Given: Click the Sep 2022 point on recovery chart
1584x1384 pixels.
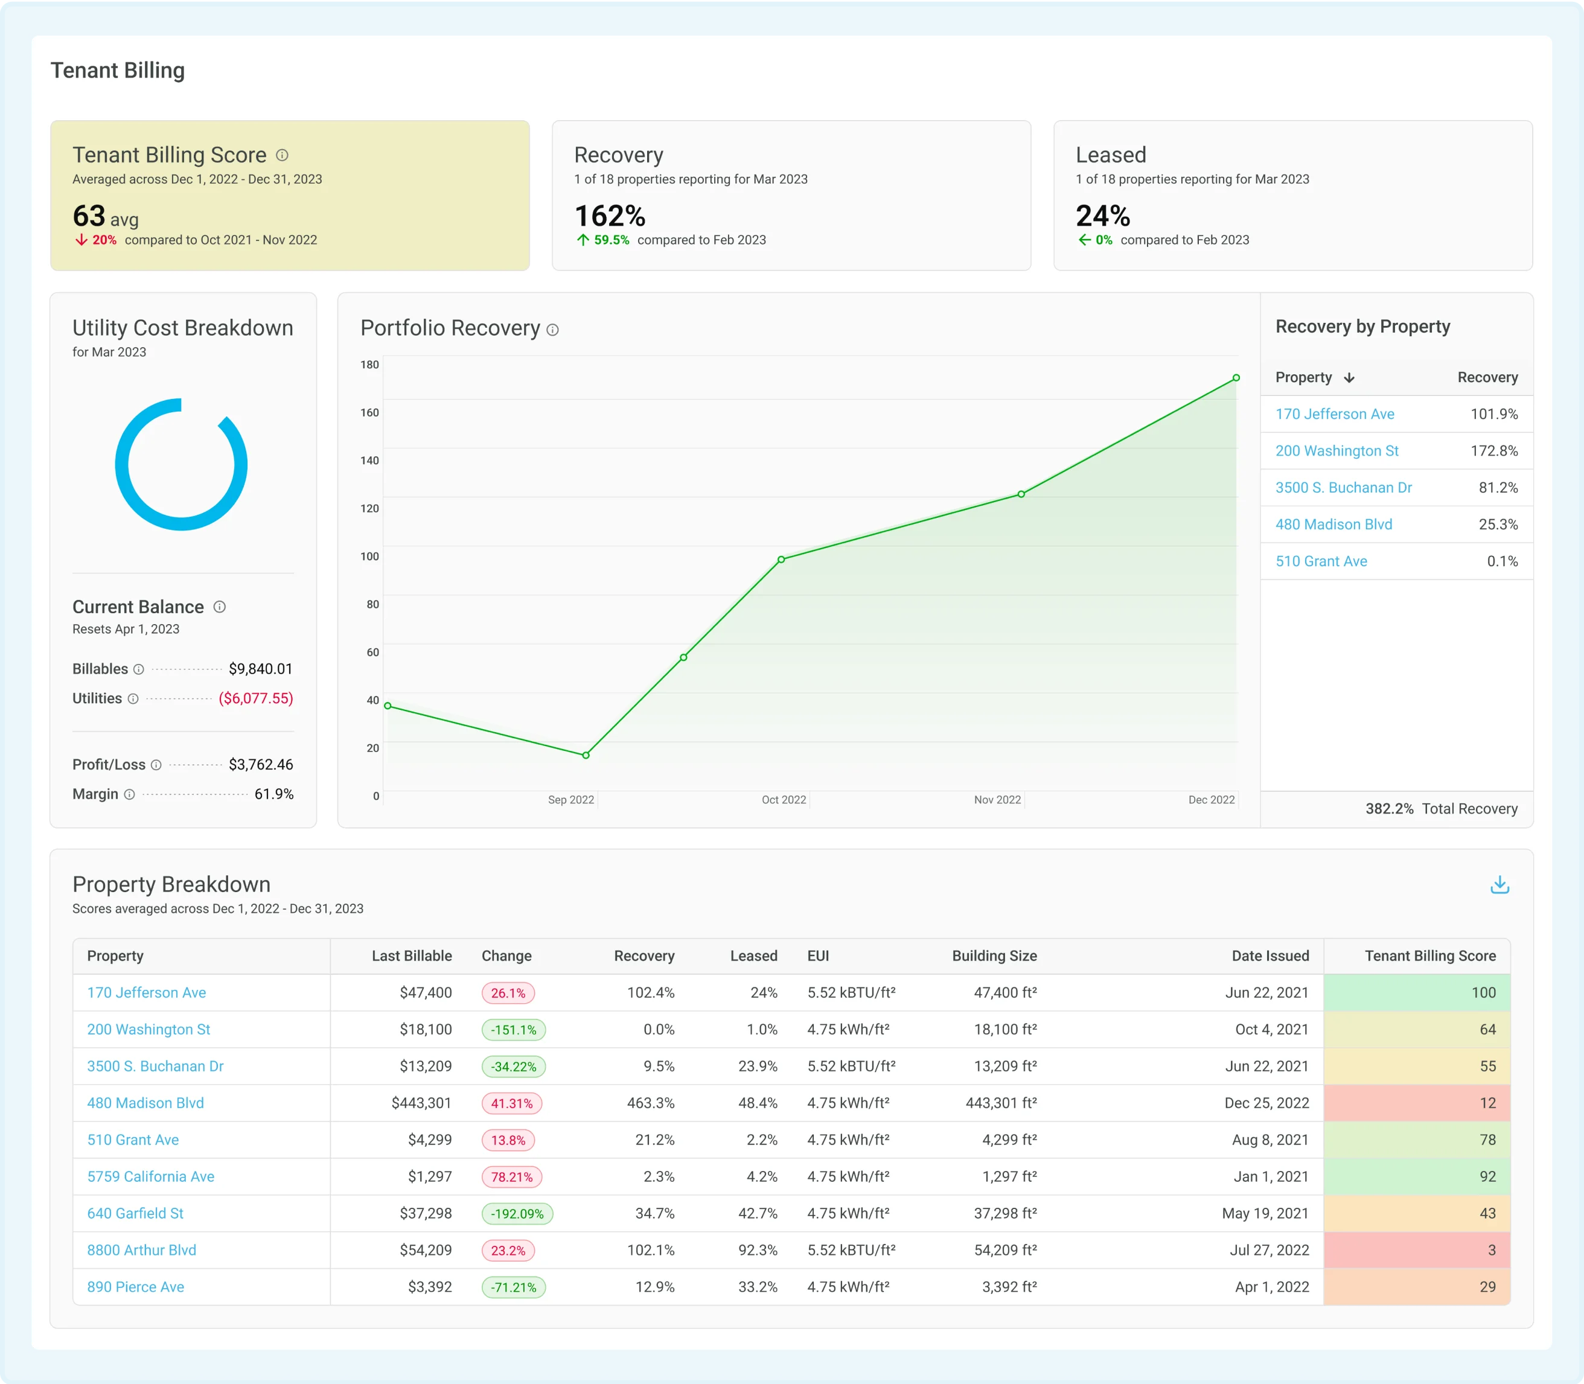Looking at the screenshot, I should click(x=586, y=754).
